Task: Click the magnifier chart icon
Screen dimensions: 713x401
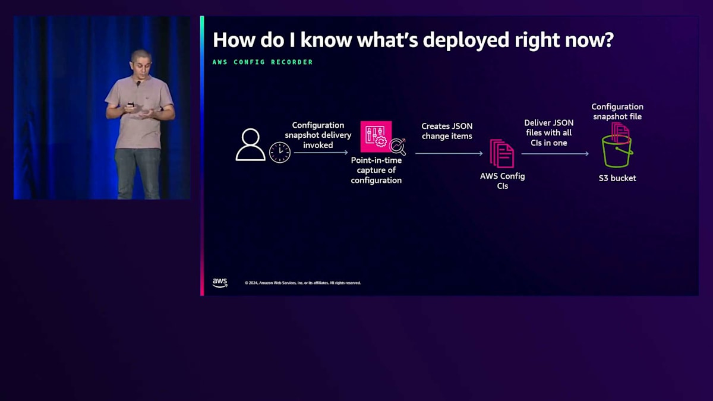Action: [x=397, y=146]
